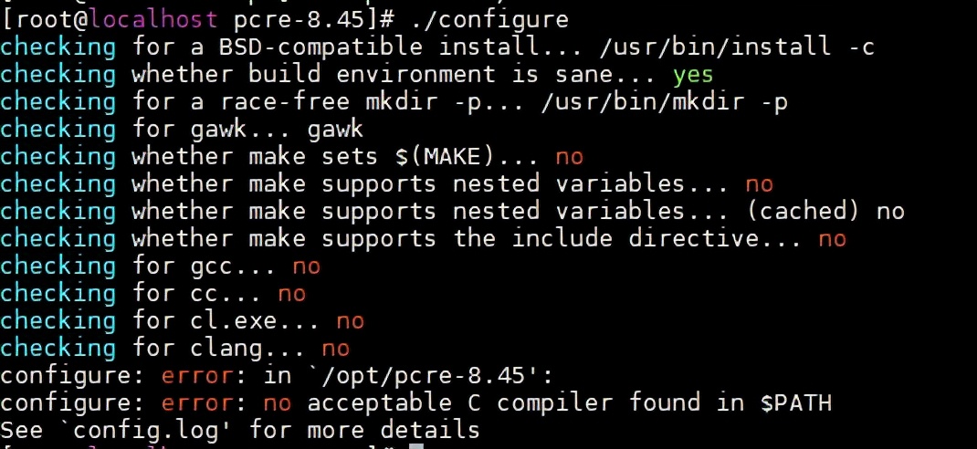Click the $PATH variable text
Screen dimensions: 977x449
796,403
